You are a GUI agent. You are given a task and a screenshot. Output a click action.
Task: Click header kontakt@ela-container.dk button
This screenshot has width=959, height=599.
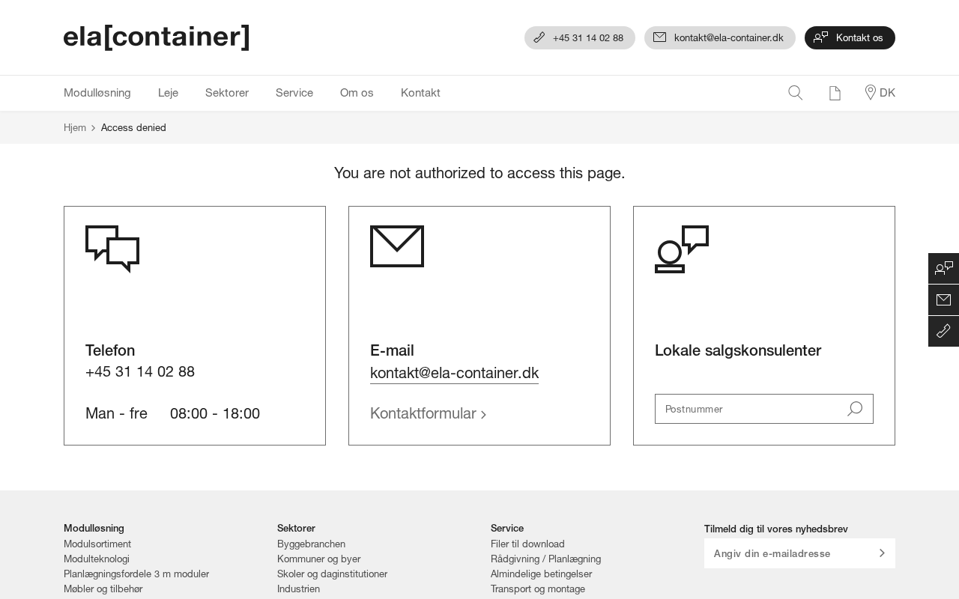click(720, 37)
